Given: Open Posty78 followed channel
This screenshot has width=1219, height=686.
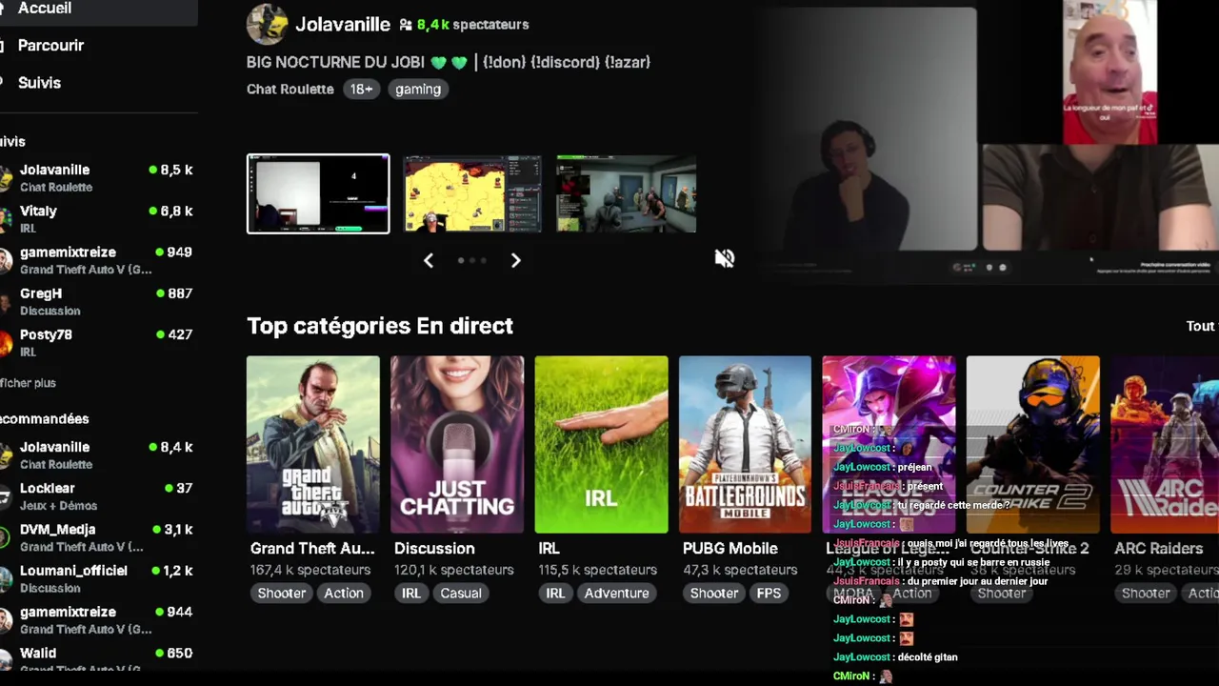Looking at the screenshot, I should 97,342.
